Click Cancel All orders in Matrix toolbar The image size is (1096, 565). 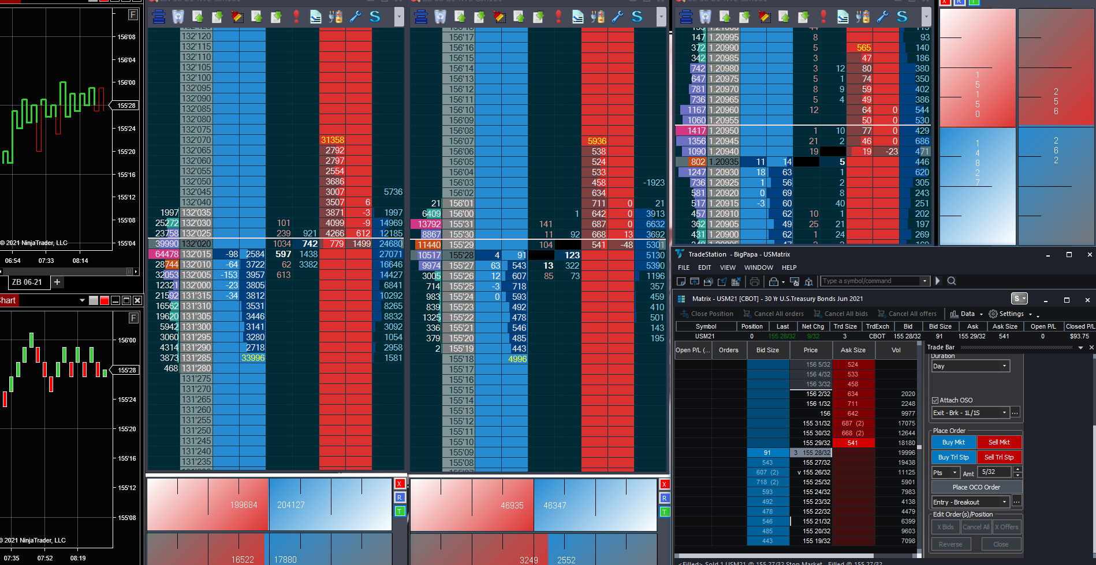point(773,314)
